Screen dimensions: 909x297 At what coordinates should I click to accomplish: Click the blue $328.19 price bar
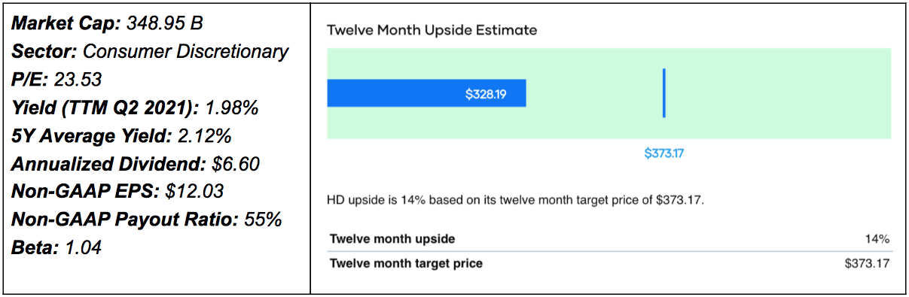pyautogui.click(x=426, y=93)
